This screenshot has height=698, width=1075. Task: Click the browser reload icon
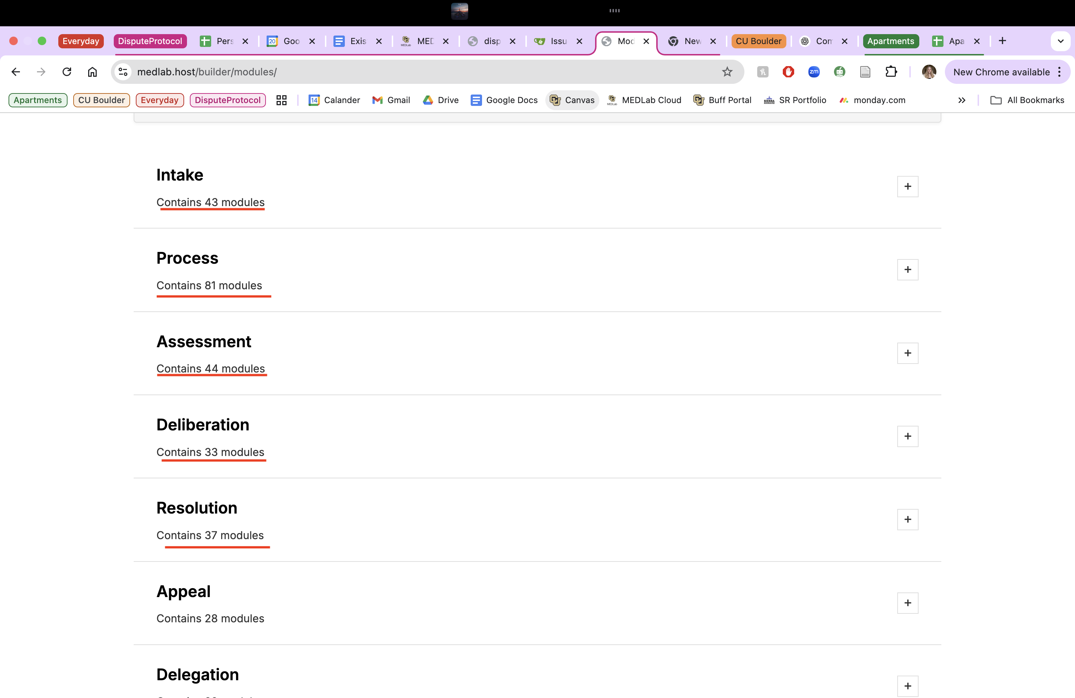click(x=67, y=72)
